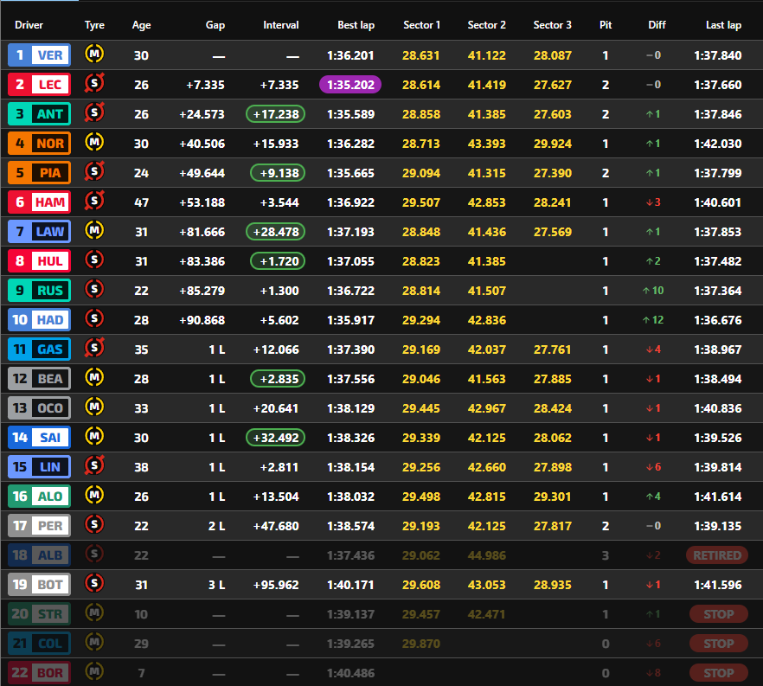Click the Driver column header
Image resolution: width=763 pixels, height=686 pixels.
(29, 25)
